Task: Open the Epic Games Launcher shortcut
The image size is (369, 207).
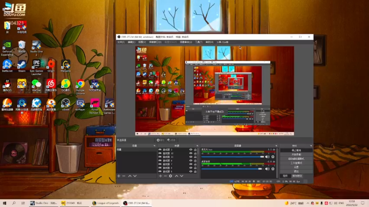Action: 36,67
